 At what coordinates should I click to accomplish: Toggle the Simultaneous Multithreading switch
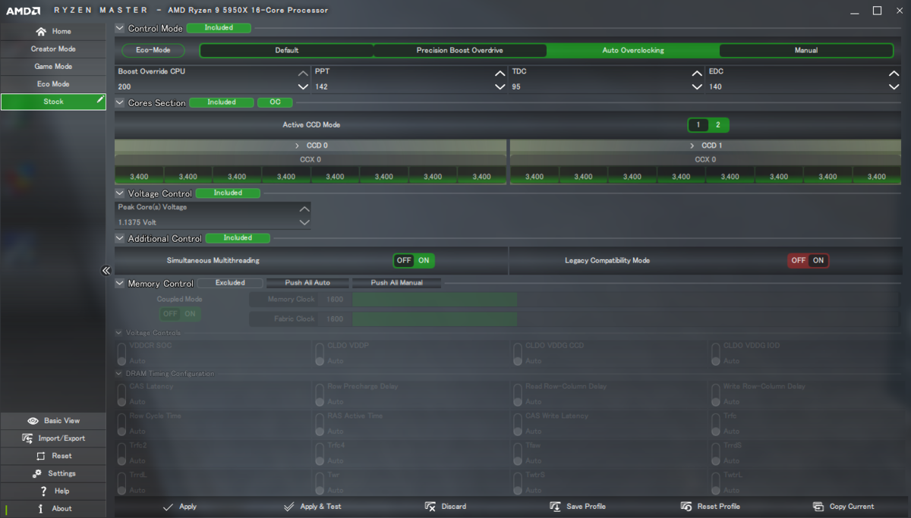(414, 260)
